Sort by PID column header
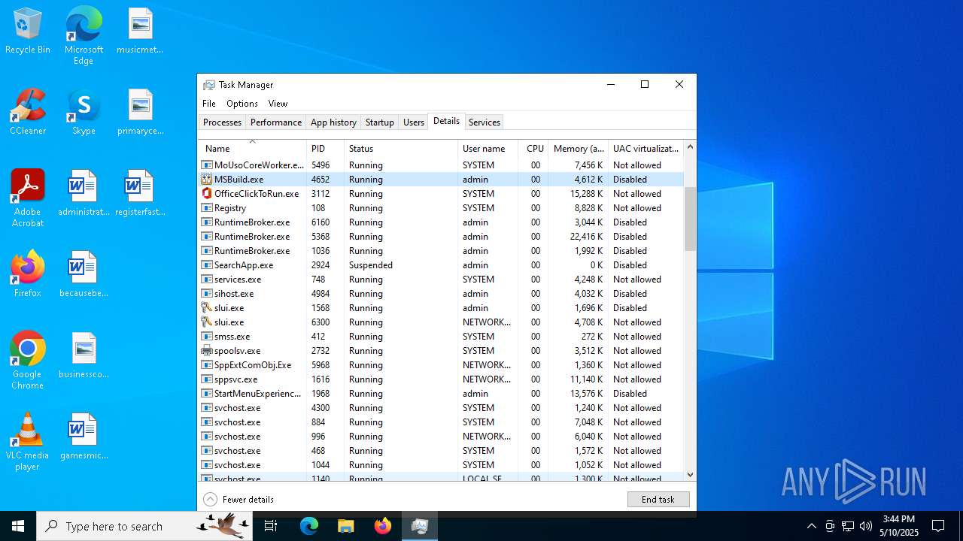Viewport: 963px width, 541px height. 325,149
